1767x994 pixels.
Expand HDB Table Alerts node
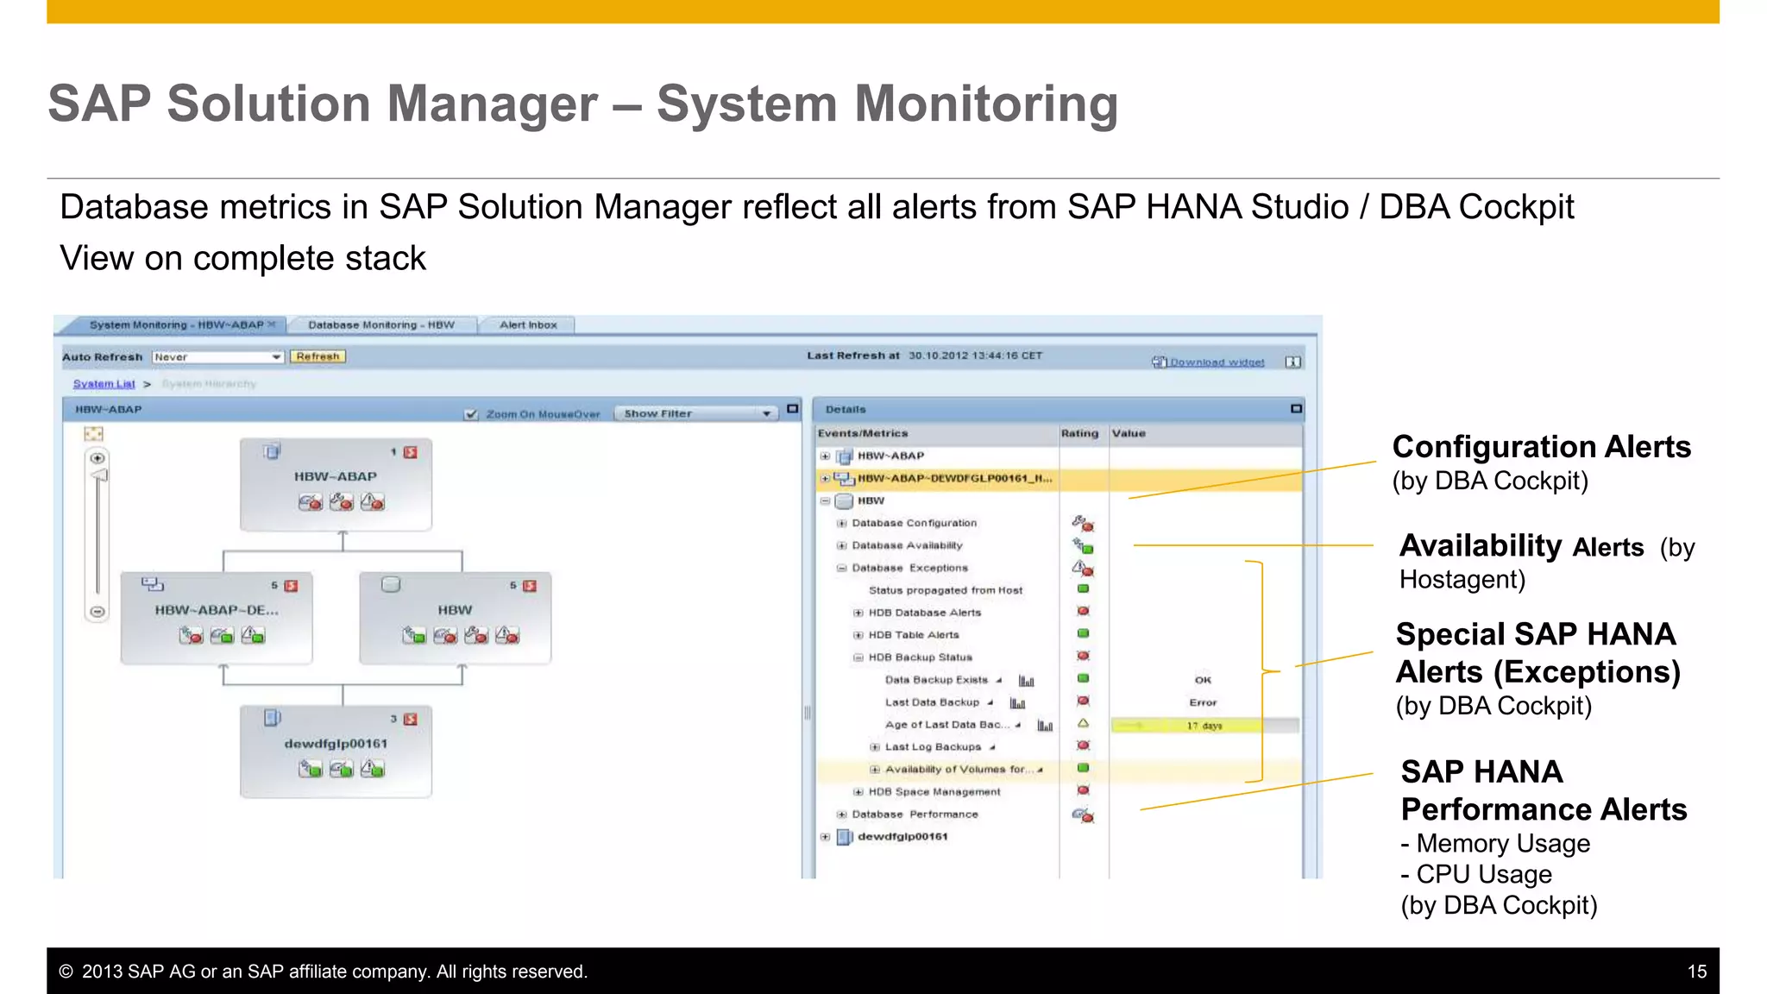(x=858, y=635)
